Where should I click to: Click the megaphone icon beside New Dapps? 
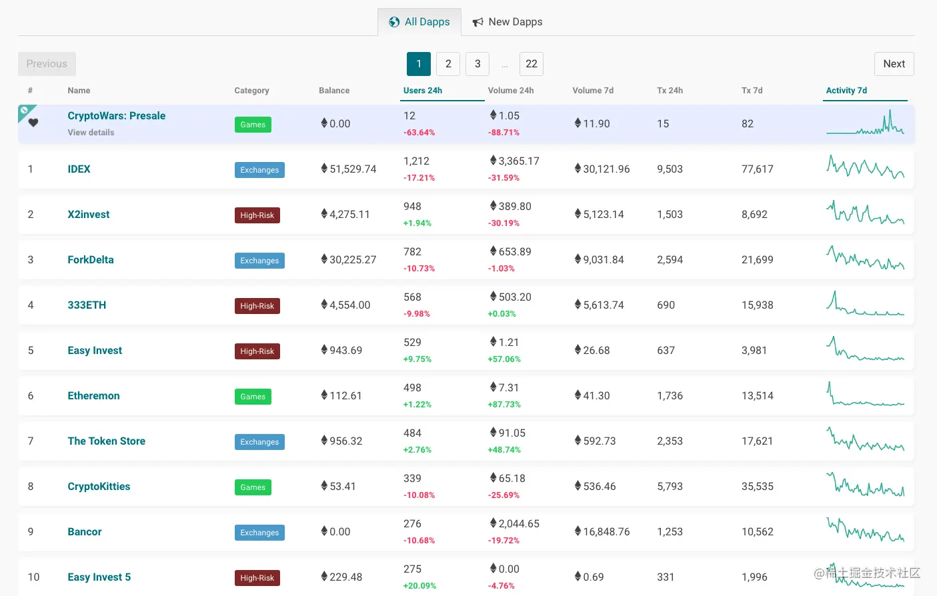click(x=478, y=22)
